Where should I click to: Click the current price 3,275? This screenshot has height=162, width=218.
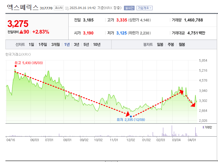18,24
